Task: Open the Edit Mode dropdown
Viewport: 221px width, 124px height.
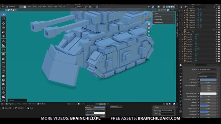Action: click(12, 7)
